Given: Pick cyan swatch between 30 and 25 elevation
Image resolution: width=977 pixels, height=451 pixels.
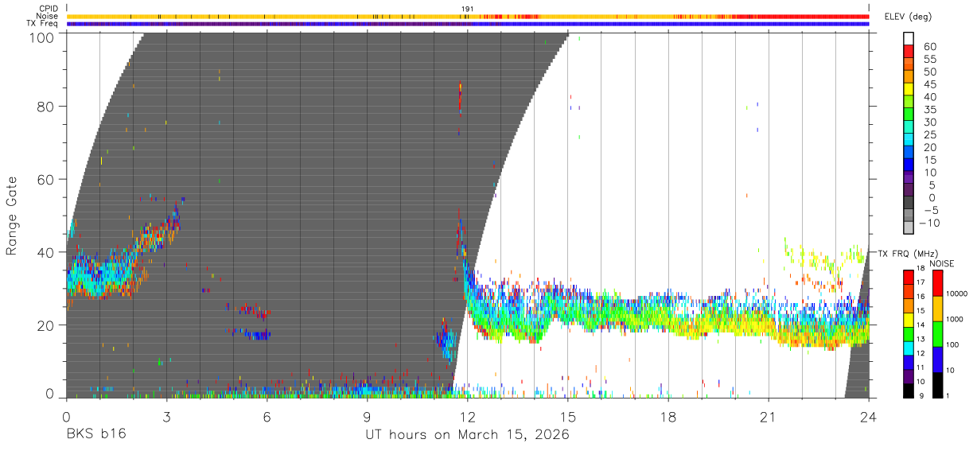Looking at the screenshot, I should (x=909, y=128).
